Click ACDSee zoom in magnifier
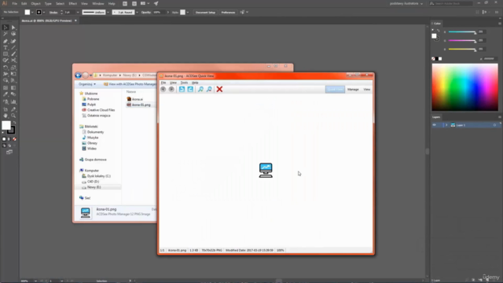503x283 pixels. click(x=200, y=89)
